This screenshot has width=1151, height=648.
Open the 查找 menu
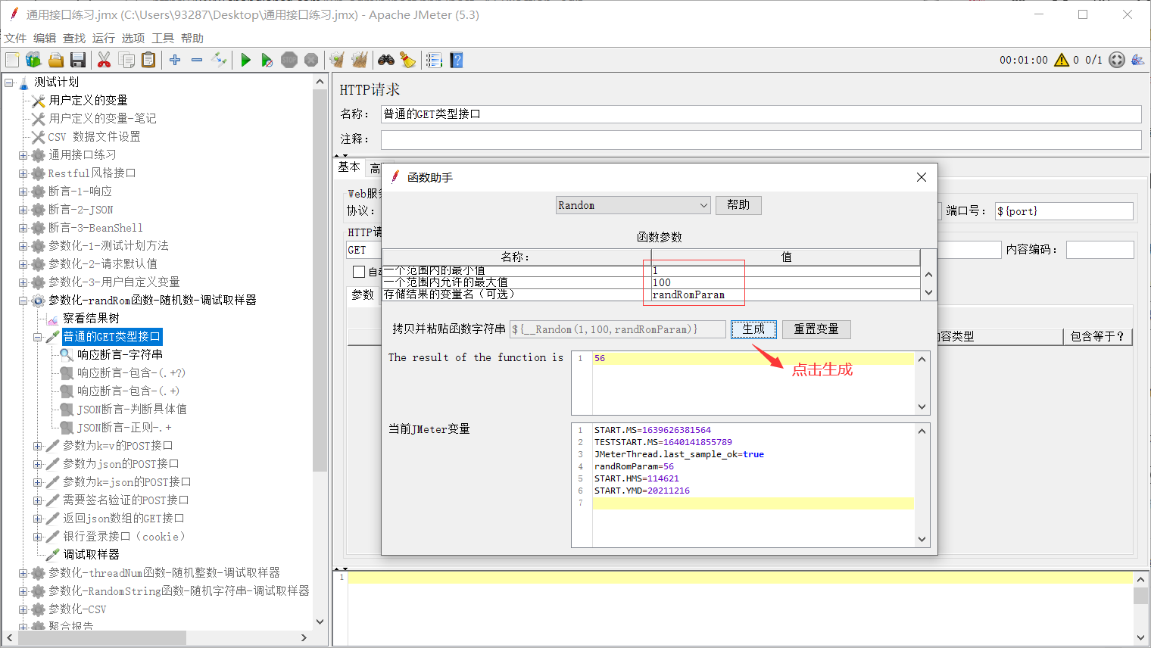(74, 39)
